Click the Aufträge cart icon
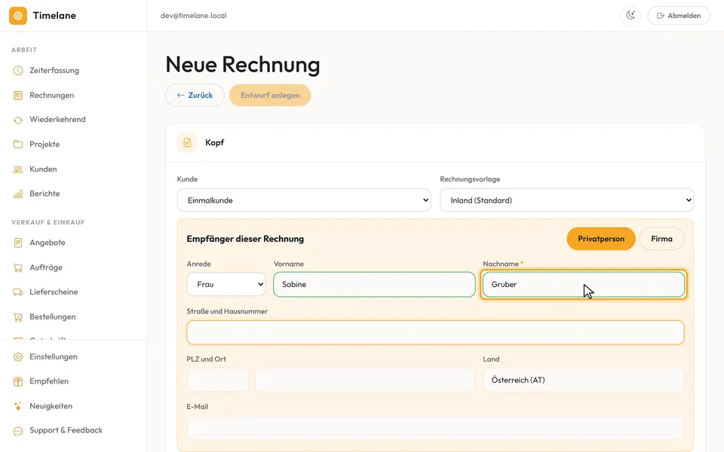724x452 pixels. pos(18,267)
